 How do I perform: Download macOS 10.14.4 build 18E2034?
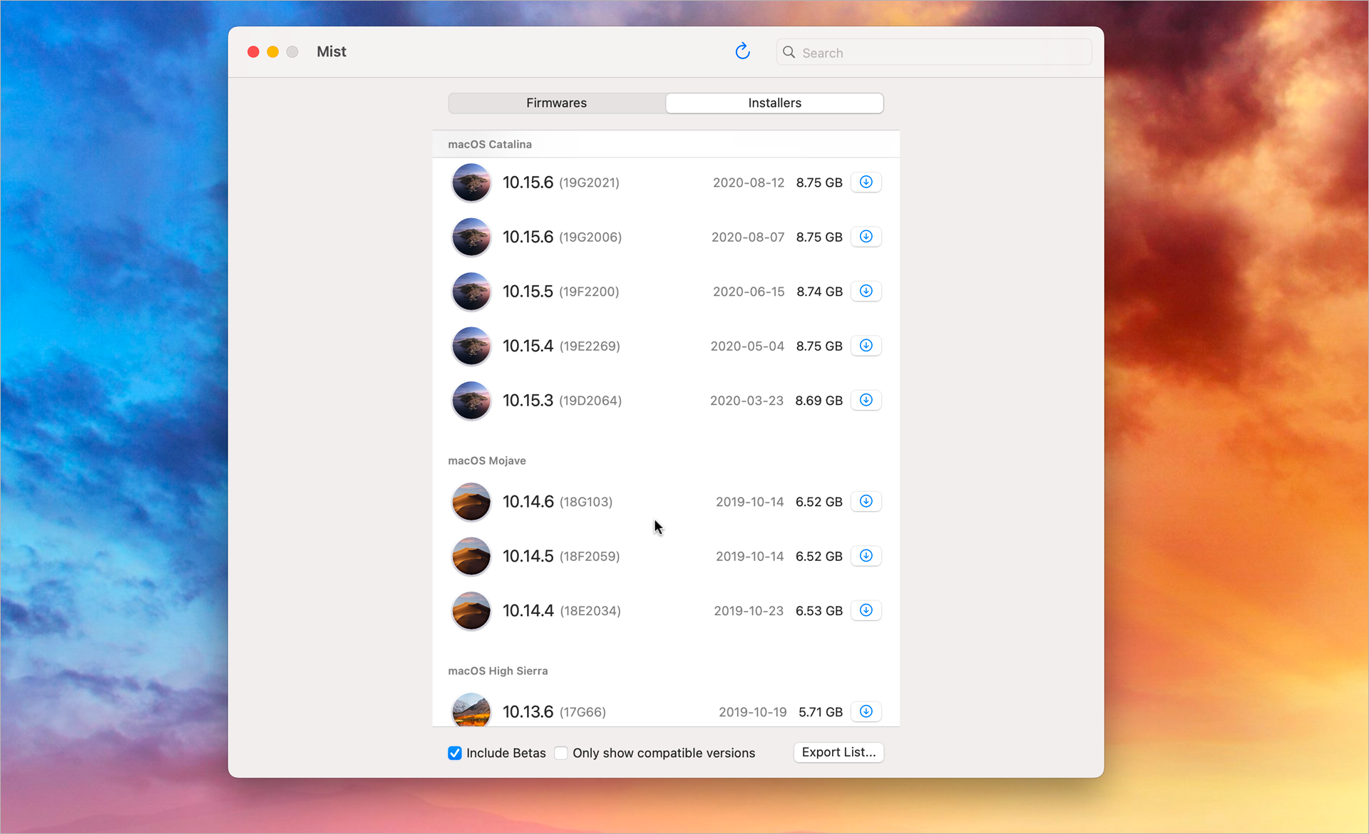tap(866, 610)
